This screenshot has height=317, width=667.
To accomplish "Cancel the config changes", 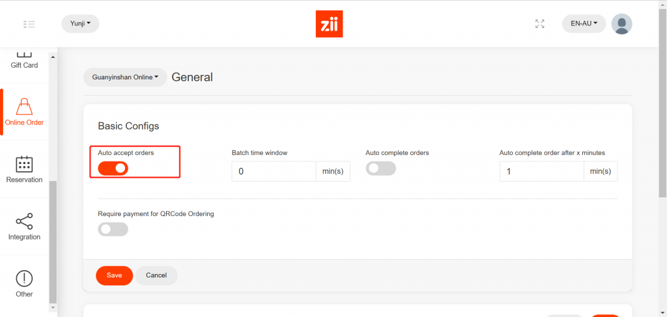I will click(156, 275).
